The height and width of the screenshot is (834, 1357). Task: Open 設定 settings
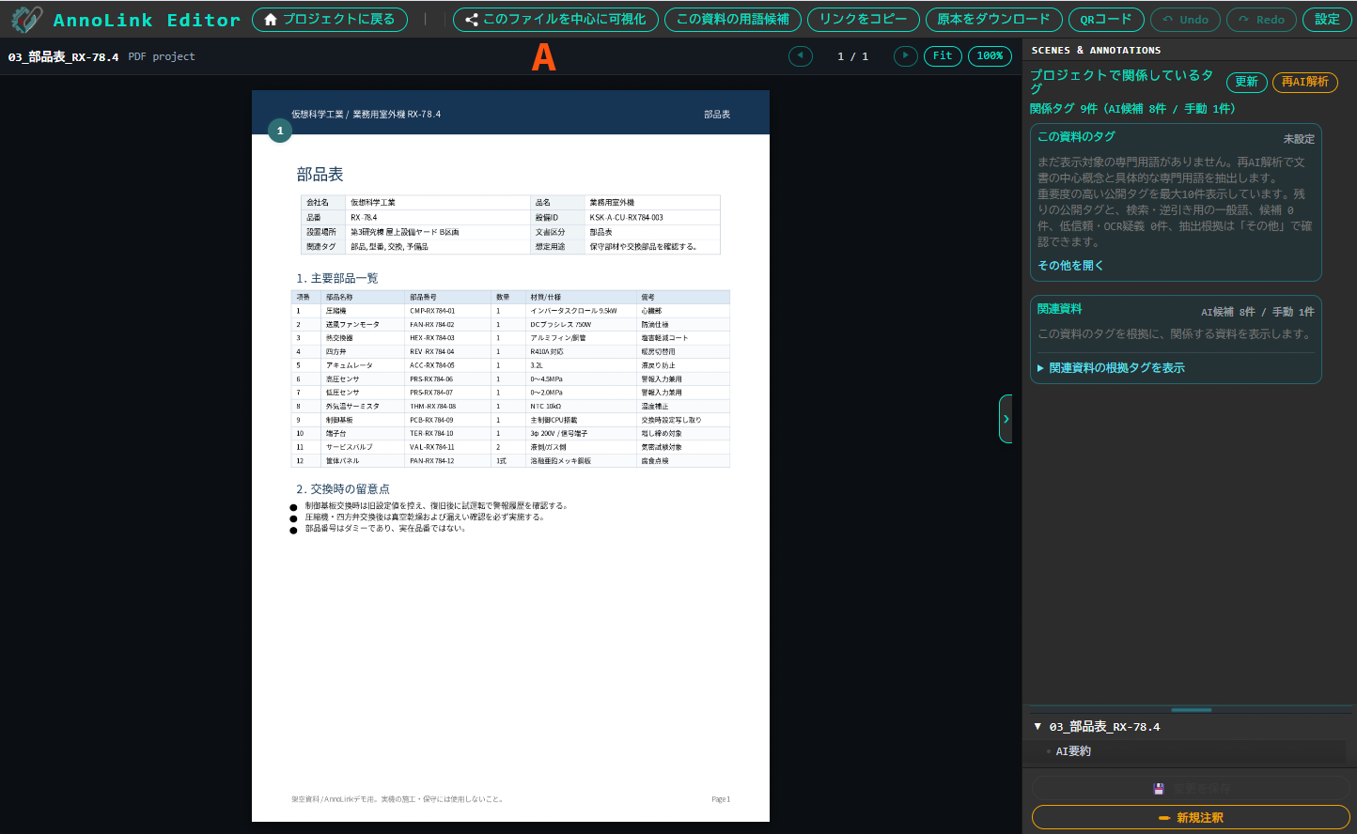click(x=1327, y=19)
